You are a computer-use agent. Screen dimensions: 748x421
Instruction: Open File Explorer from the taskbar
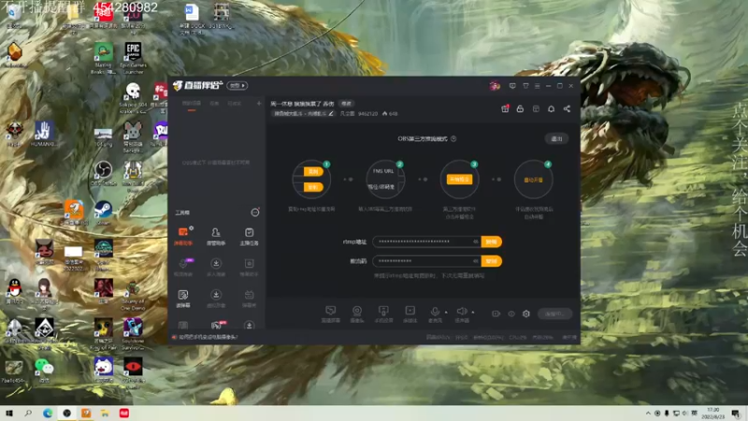point(105,414)
